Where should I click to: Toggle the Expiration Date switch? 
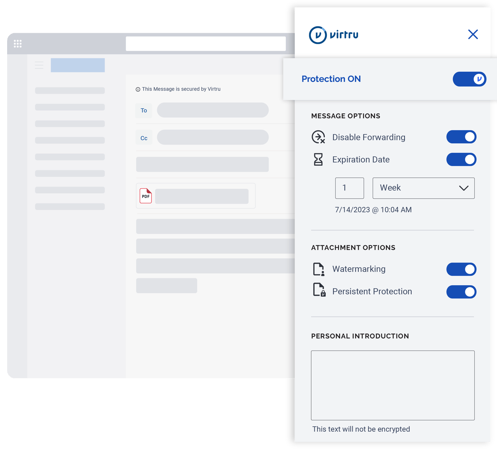pyautogui.click(x=461, y=159)
